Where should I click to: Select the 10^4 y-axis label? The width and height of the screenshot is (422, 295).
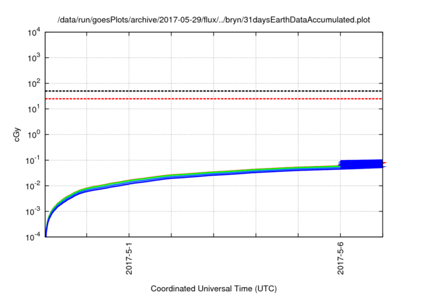coord(34,32)
